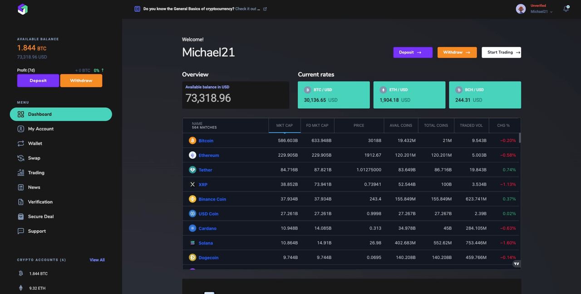Click the Verification file icon
The height and width of the screenshot is (294, 581).
point(21,202)
